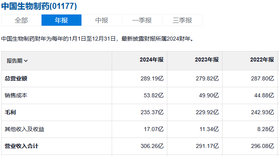279x156 pixels.
Task: Select the 其他收入及收益 row label
Action: (24, 129)
